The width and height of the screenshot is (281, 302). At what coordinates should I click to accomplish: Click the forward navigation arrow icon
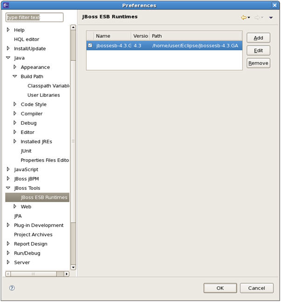coord(256,18)
